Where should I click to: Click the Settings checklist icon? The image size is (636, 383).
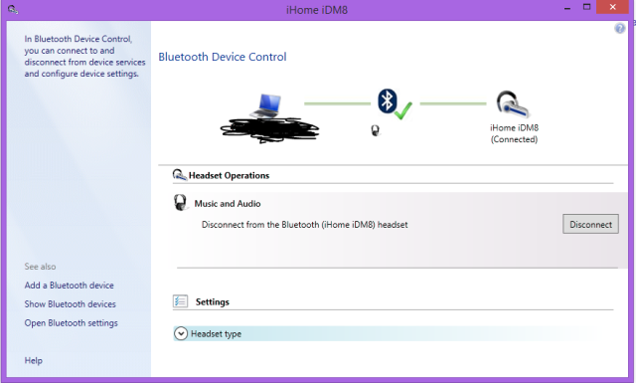(x=180, y=301)
